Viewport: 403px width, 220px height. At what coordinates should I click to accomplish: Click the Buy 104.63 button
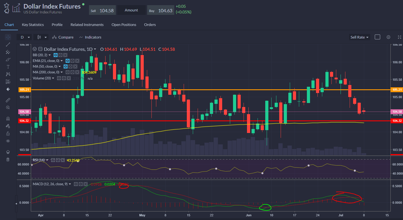[161, 11]
